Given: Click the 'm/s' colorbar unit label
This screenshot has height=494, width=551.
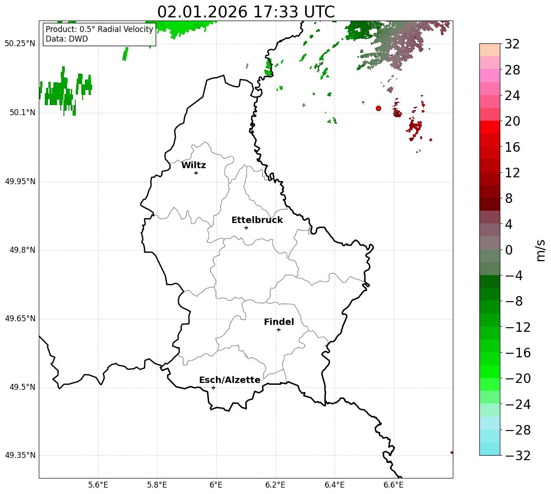Looking at the screenshot, I should 541,250.
